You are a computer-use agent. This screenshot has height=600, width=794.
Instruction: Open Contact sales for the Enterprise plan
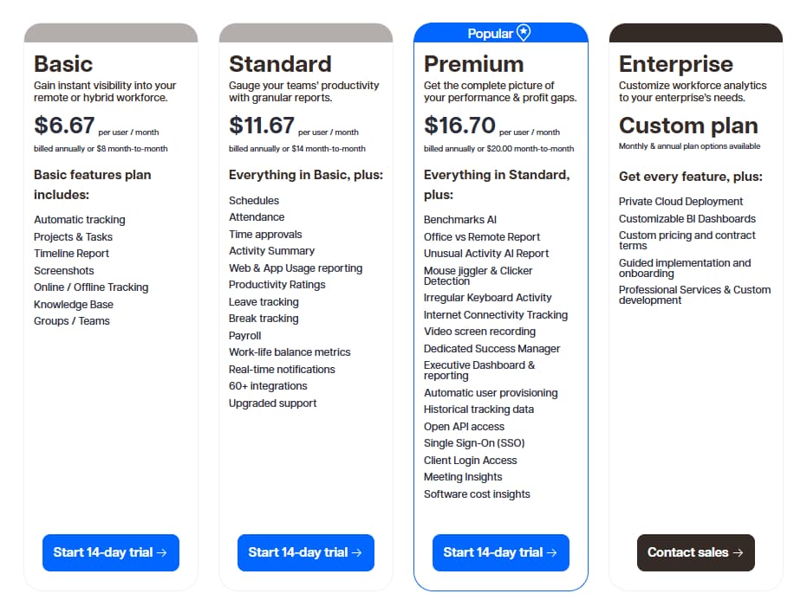point(695,552)
